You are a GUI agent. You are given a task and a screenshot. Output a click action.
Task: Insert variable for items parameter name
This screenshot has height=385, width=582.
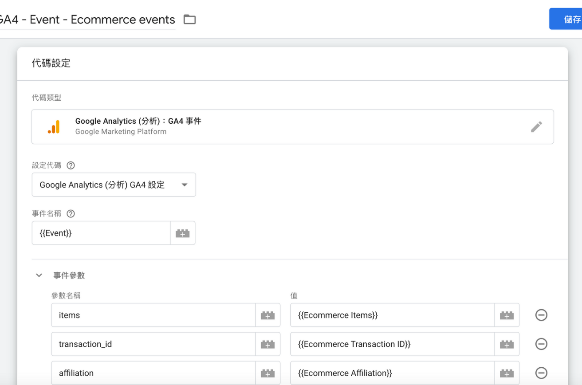tap(267, 315)
